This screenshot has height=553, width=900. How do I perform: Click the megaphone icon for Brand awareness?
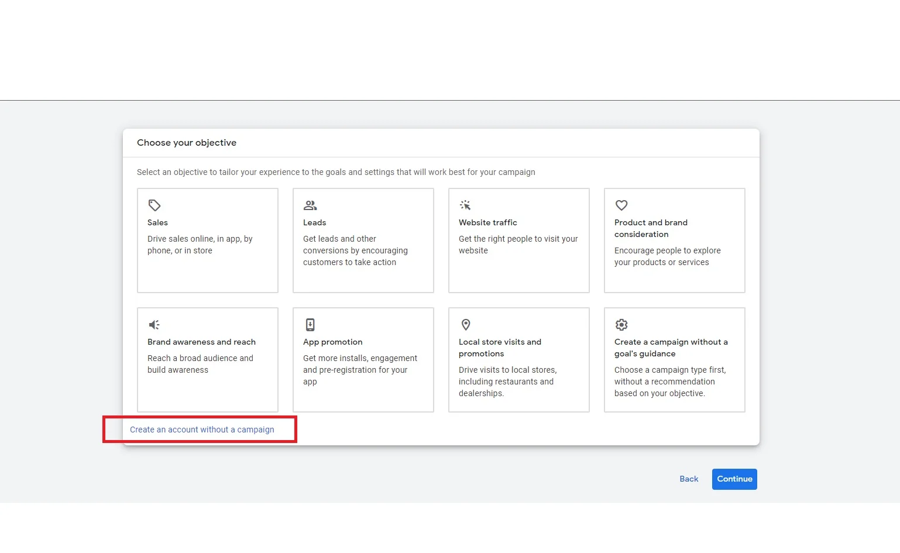click(154, 325)
